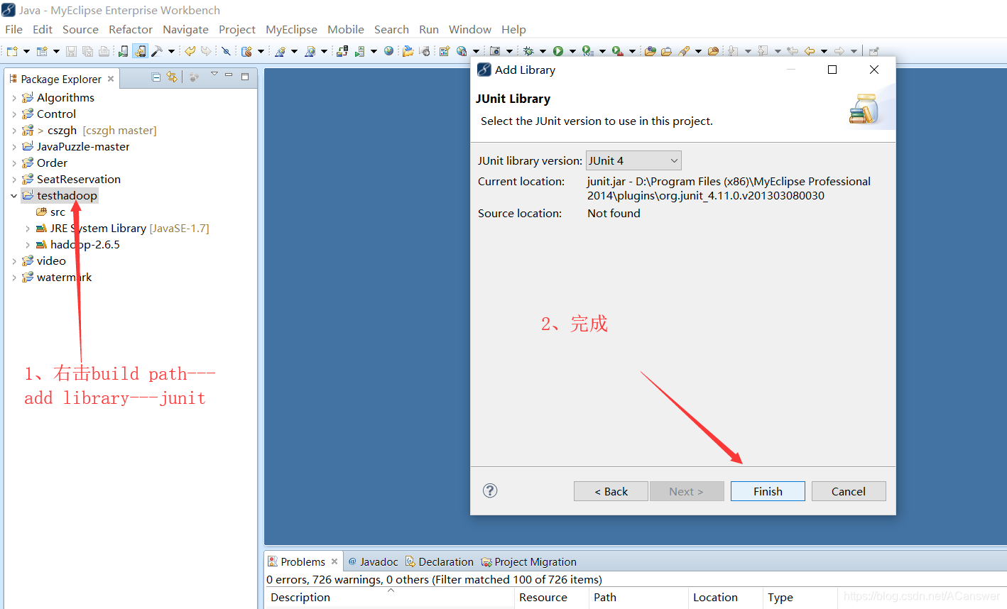
Task: Expand the Control project
Action: [x=14, y=114]
